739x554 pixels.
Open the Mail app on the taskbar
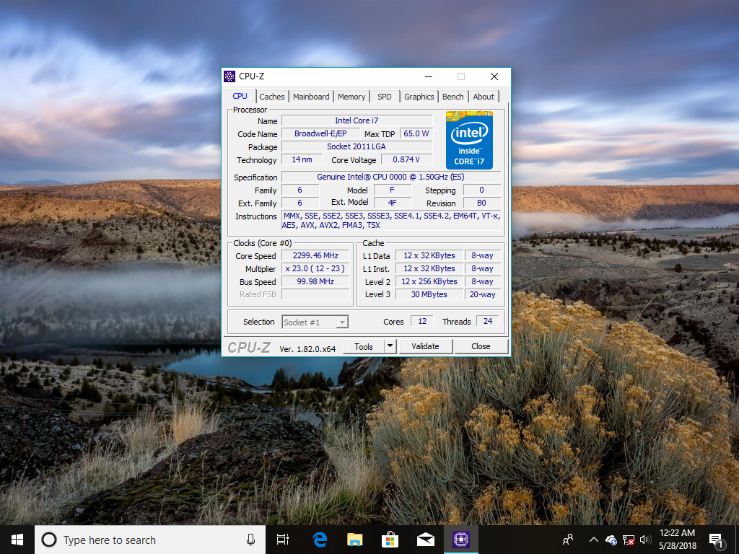pos(425,540)
